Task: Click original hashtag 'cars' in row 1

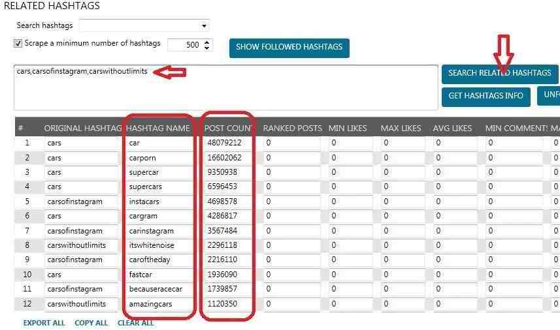Action: (82, 143)
